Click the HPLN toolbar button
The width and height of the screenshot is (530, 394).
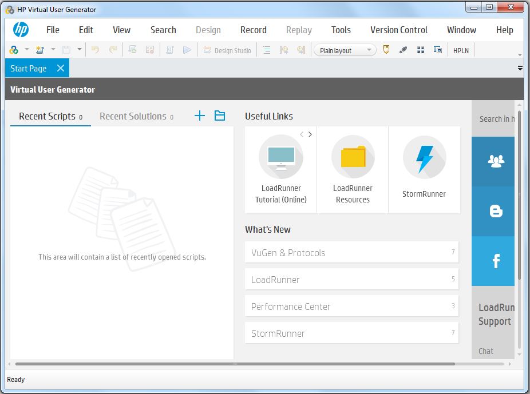pos(461,50)
